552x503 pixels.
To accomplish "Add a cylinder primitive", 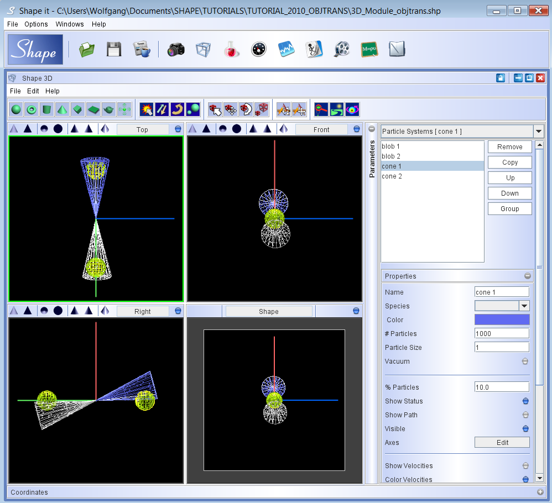I will 47,109.
